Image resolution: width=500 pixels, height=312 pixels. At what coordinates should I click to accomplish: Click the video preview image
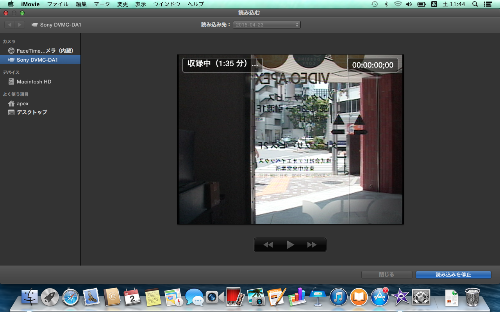[x=290, y=139]
